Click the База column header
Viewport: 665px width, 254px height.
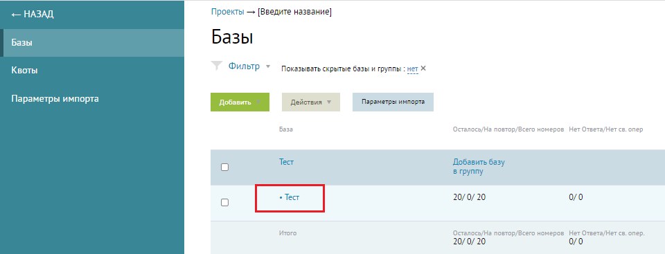(x=286, y=129)
